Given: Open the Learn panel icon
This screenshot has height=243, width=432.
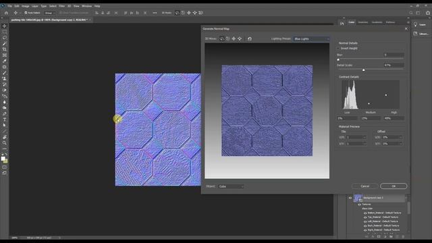Looking at the screenshot, I should (416, 24).
